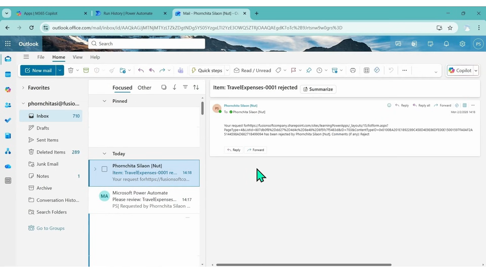
Task: Open the notifications bell
Action: coord(446,44)
